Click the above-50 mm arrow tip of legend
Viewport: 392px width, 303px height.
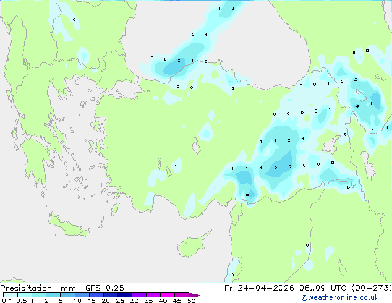[196, 295]
